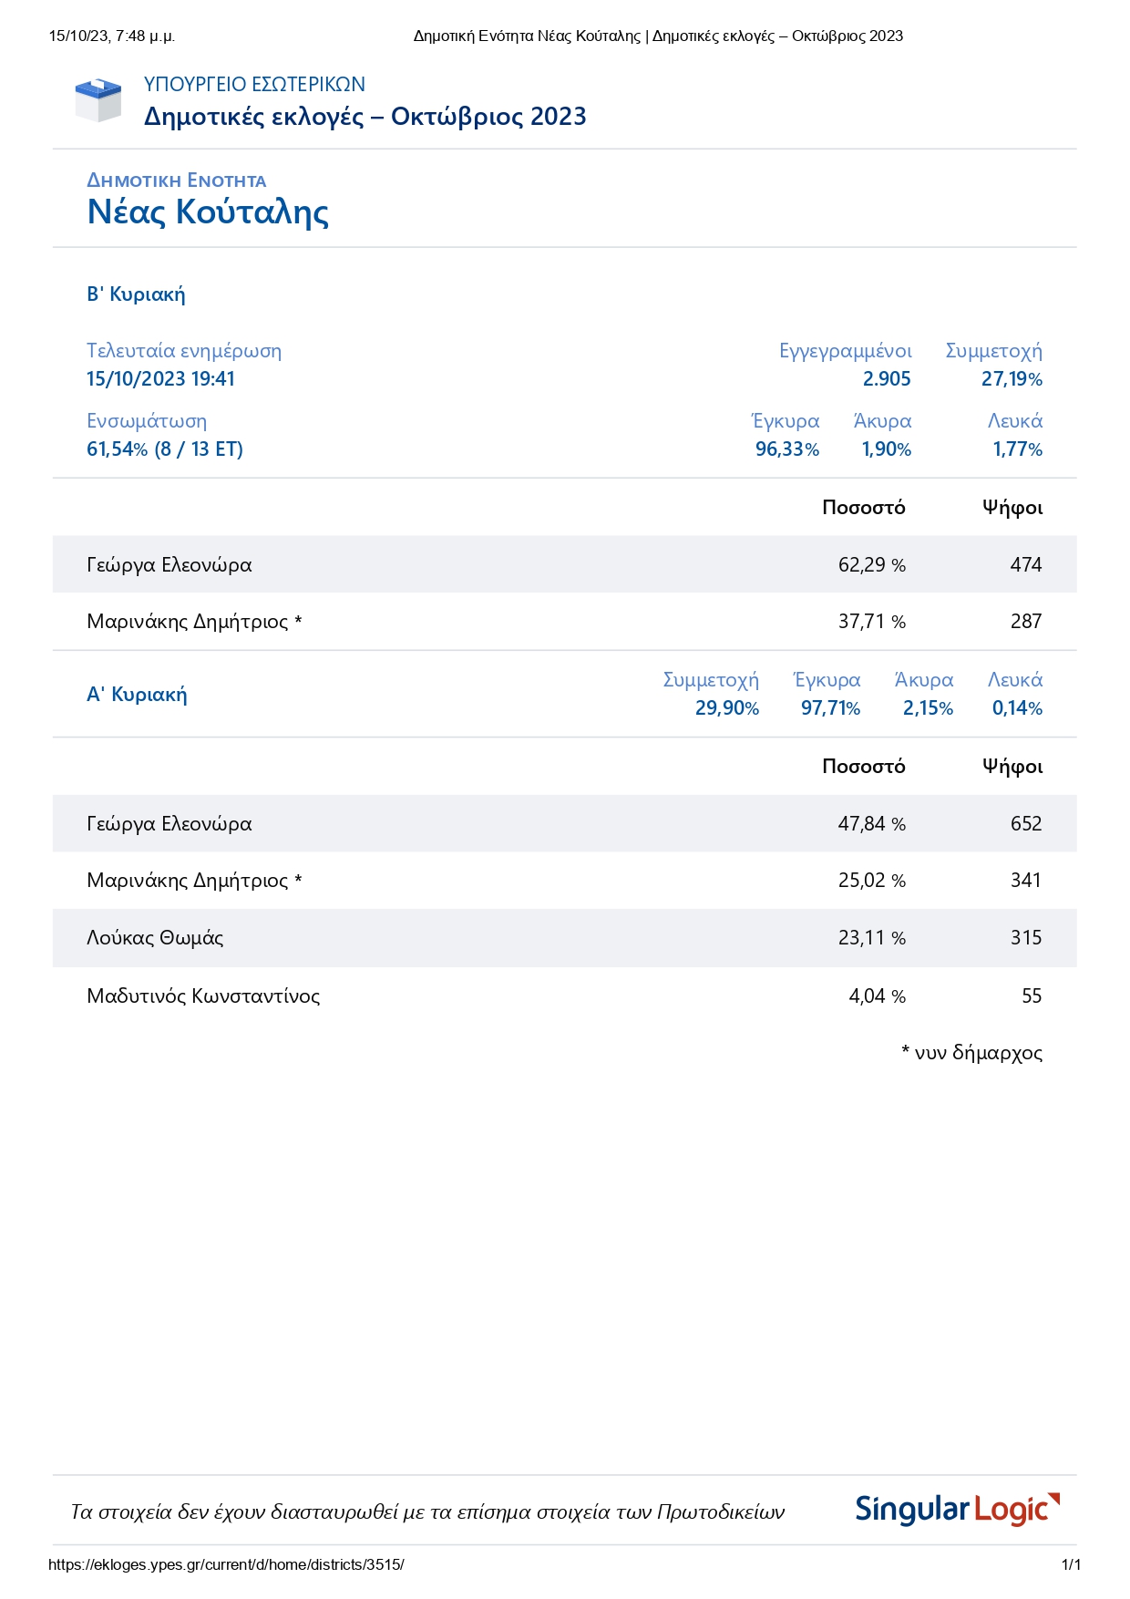Select the Β' Κυριακή section heading
The image size is (1130, 1599).
coord(136,294)
